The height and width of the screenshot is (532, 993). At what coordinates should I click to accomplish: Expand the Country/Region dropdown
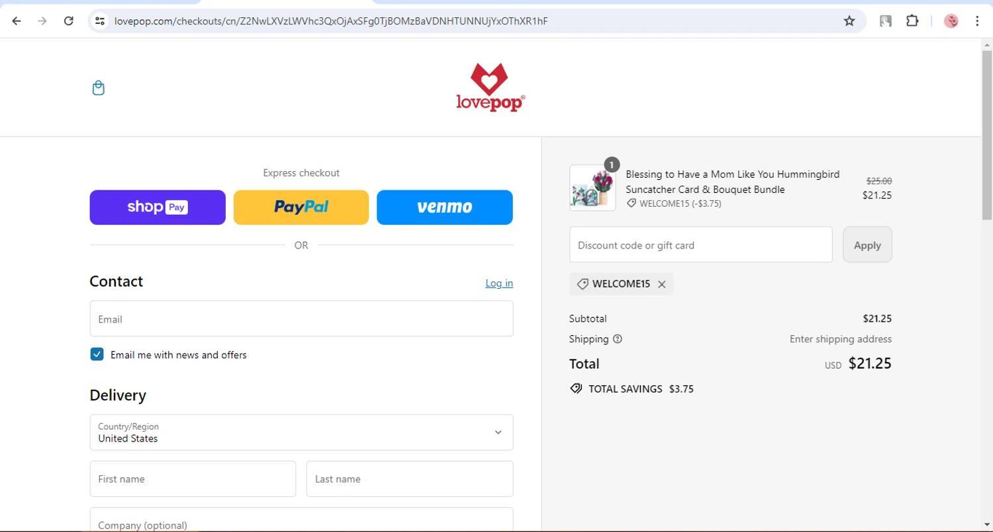[x=301, y=432]
